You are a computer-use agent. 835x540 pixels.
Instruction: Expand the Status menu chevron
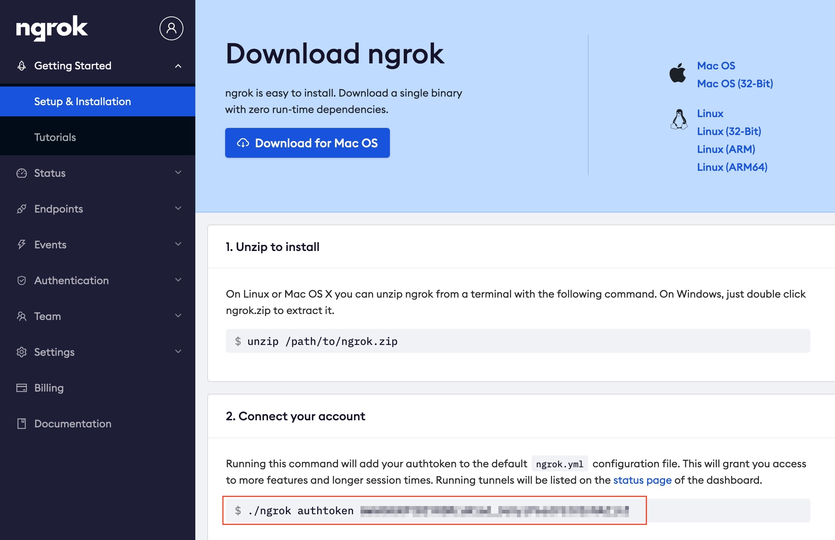[x=178, y=173]
